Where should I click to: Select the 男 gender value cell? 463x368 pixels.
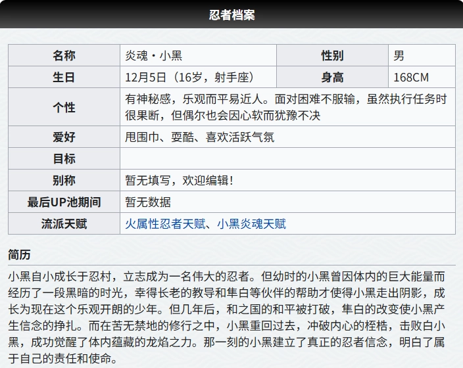click(399, 56)
